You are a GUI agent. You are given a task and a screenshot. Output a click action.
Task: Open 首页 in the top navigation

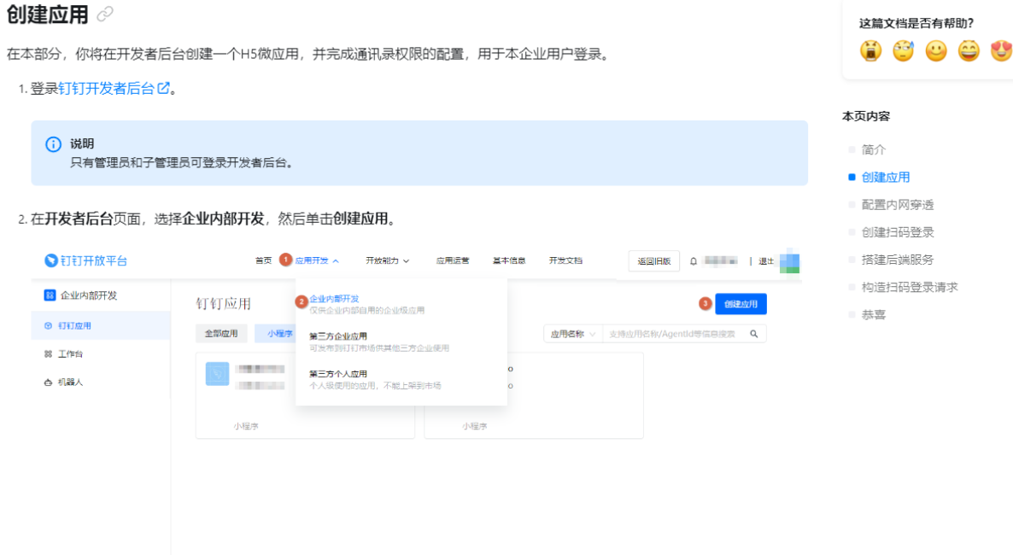click(264, 260)
